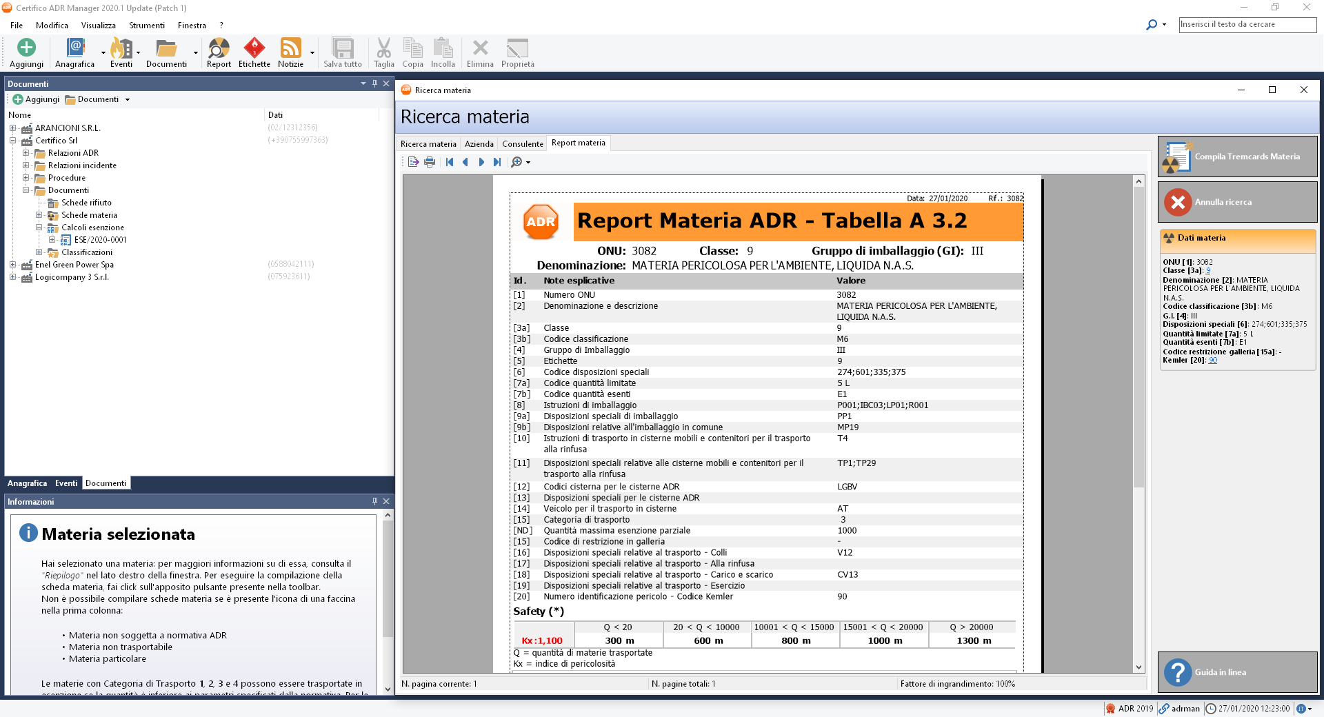Select the Schede rifiuto tree item
Image resolution: width=1324 pixels, height=717 pixels.
[86, 203]
